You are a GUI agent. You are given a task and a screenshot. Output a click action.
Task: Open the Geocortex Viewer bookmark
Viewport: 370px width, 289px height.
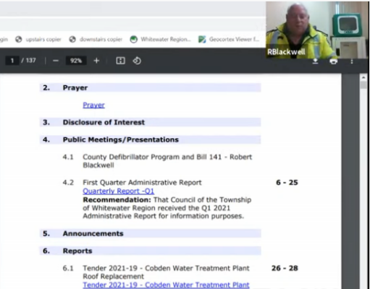(x=229, y=39)
